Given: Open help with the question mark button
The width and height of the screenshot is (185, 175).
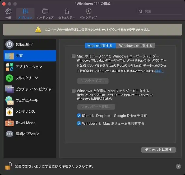Looking at the screenshot, I should tap(178, 167).
